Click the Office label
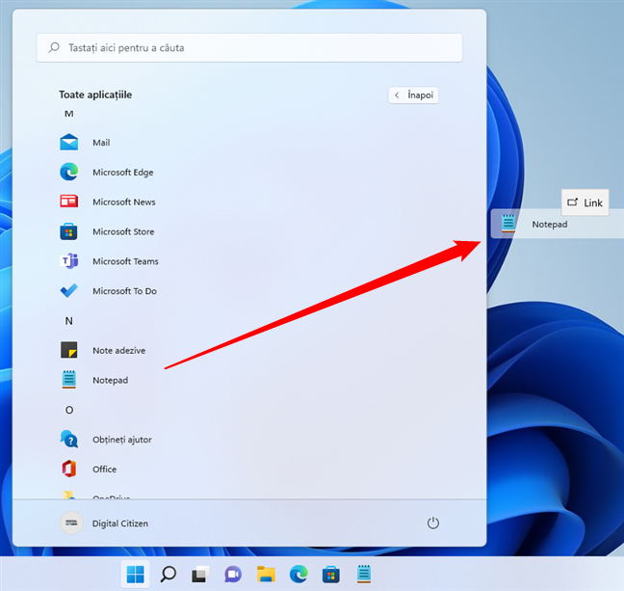This screenshot has height=591, width=624. click(x=105, y=470)
